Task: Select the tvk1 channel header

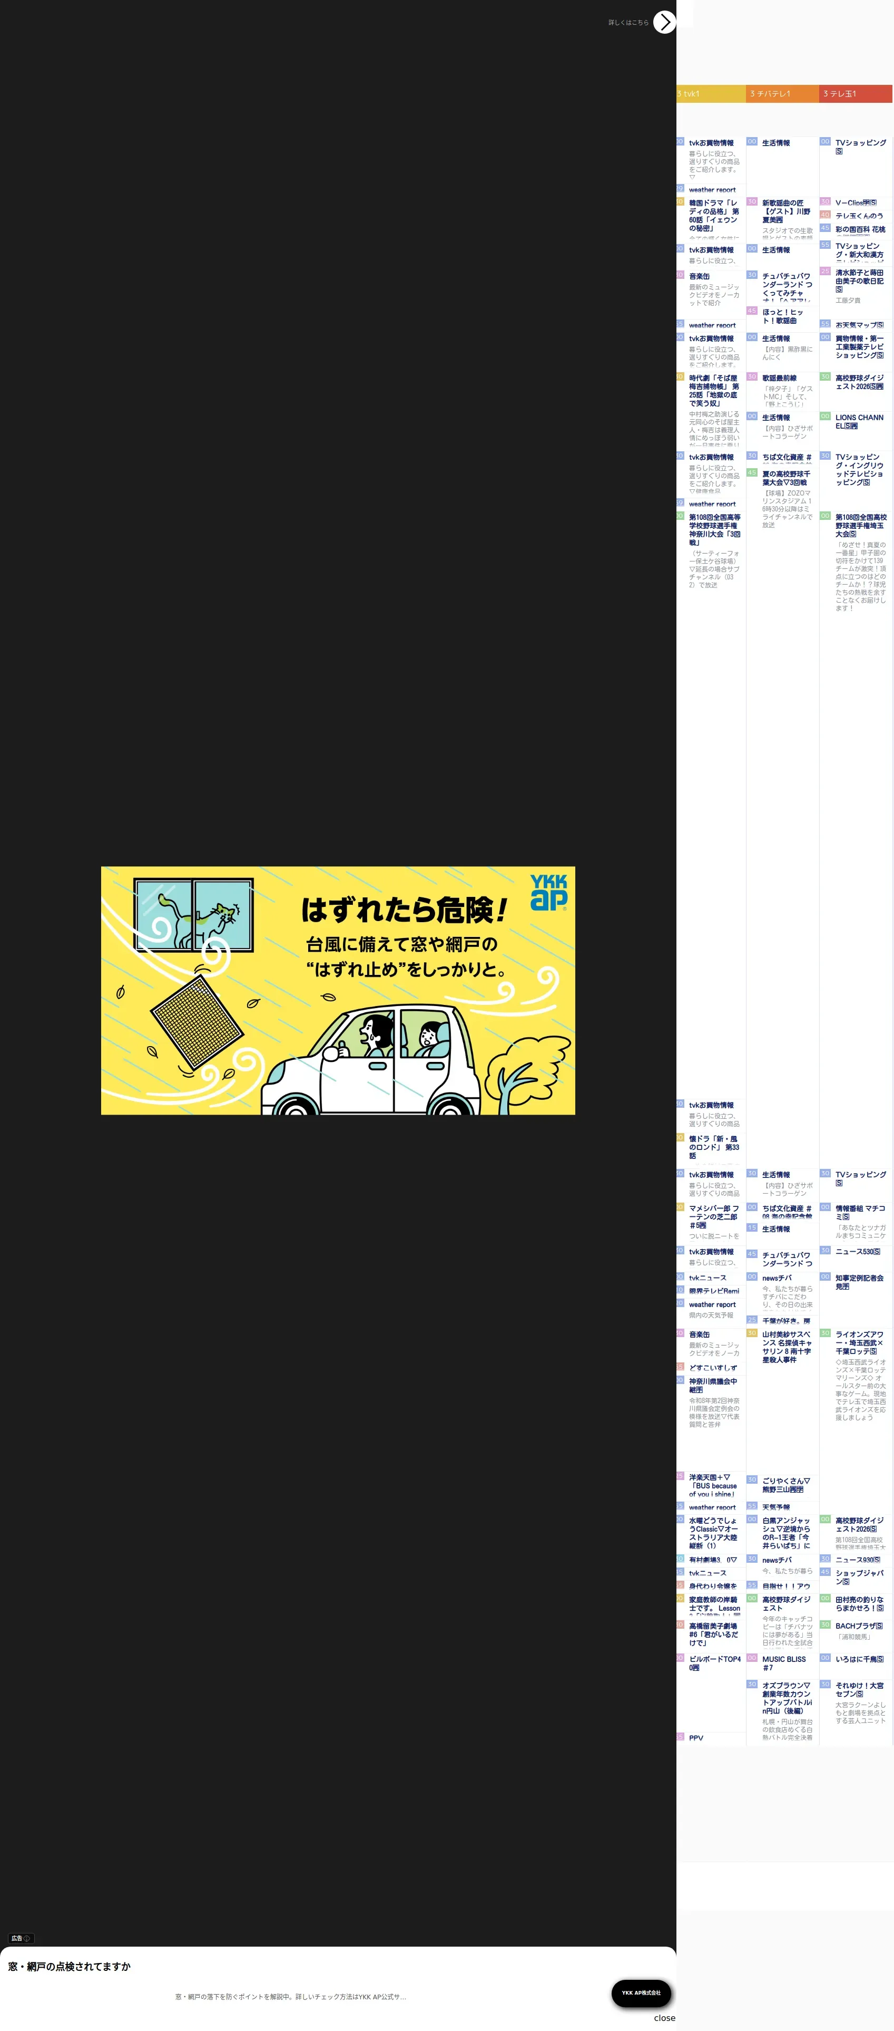Action: point(711,94)
